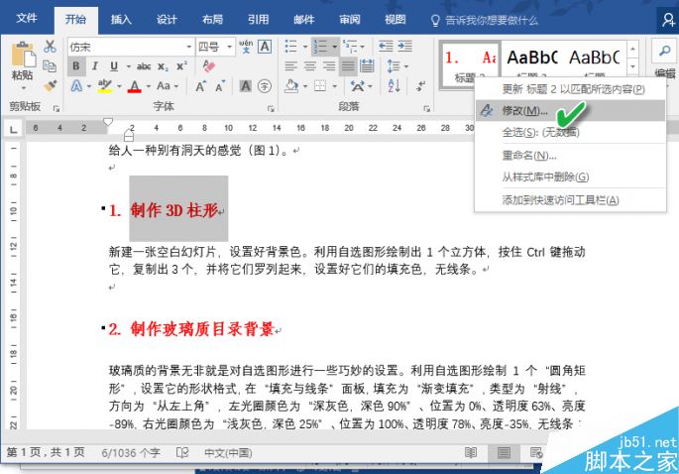This screenshot has height=474, width=679.
Task: Choose 更新 标题 2 以匹配所选内容
Action: click(570, 89)
